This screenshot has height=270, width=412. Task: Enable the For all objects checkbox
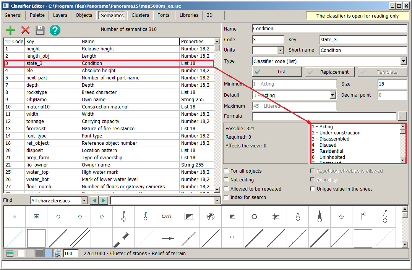227,171
